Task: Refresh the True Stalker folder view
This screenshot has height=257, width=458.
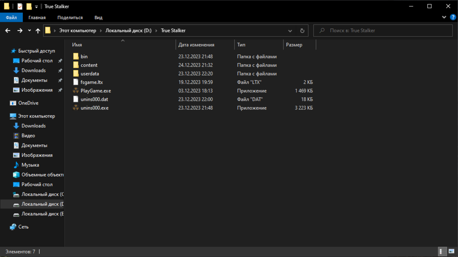Action: 302,31
